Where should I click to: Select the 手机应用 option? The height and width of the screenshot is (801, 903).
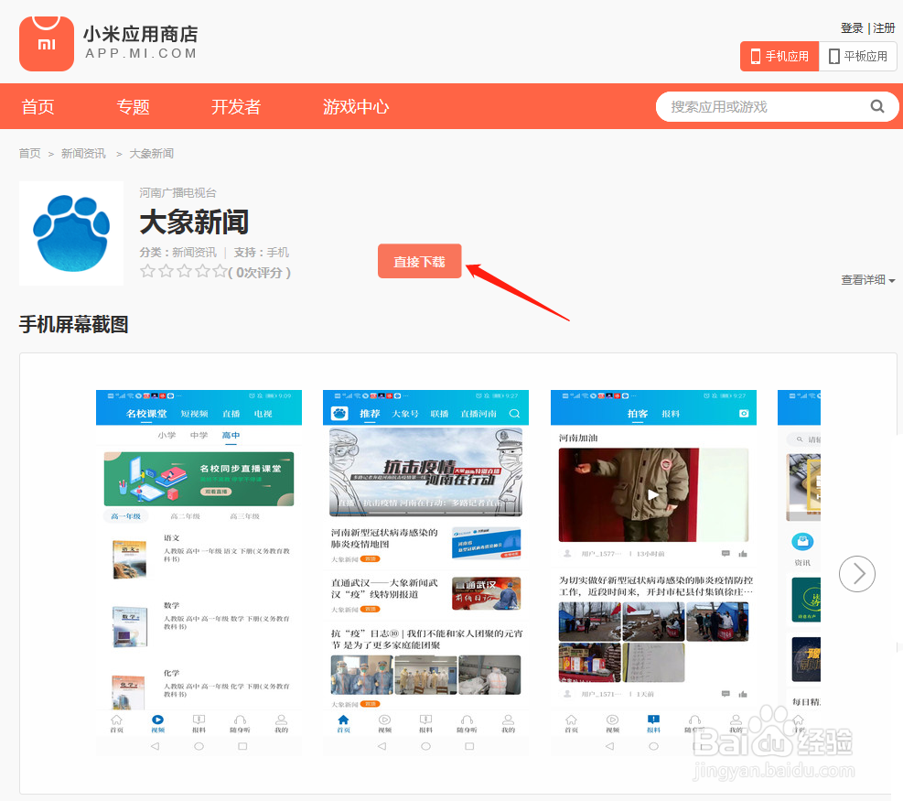pos(779,56)
